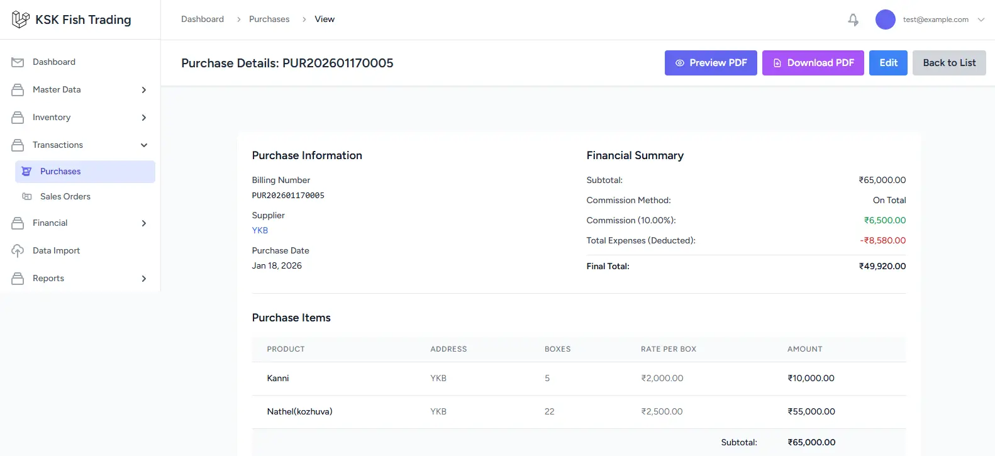Go to Purchases in the breadcrumb
The width and height of the screenshot is (995, 456).
[269, 19]
